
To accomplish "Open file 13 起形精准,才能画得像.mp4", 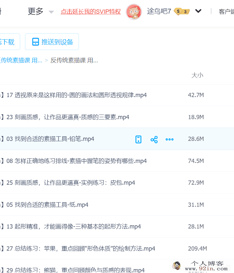I will 74,227.
